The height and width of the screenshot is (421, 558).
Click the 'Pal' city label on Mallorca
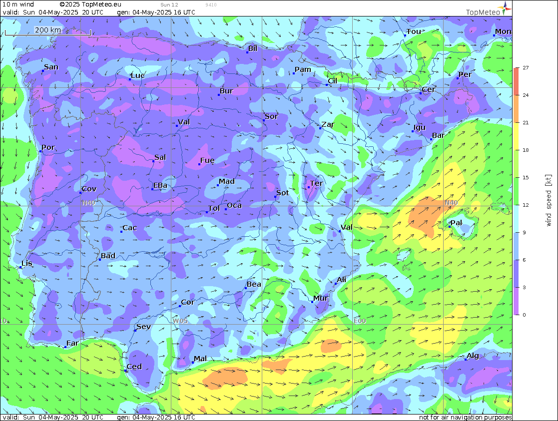point(456,222)
